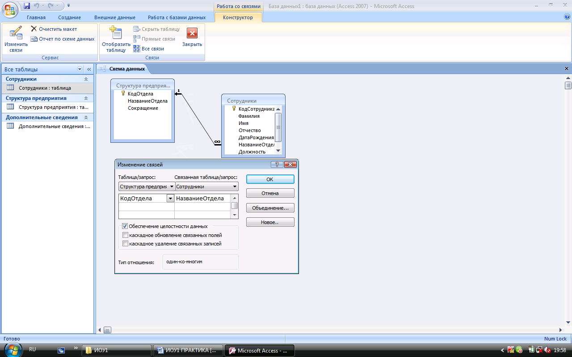Confirm dialog with OK button

[x=270, y=179]
